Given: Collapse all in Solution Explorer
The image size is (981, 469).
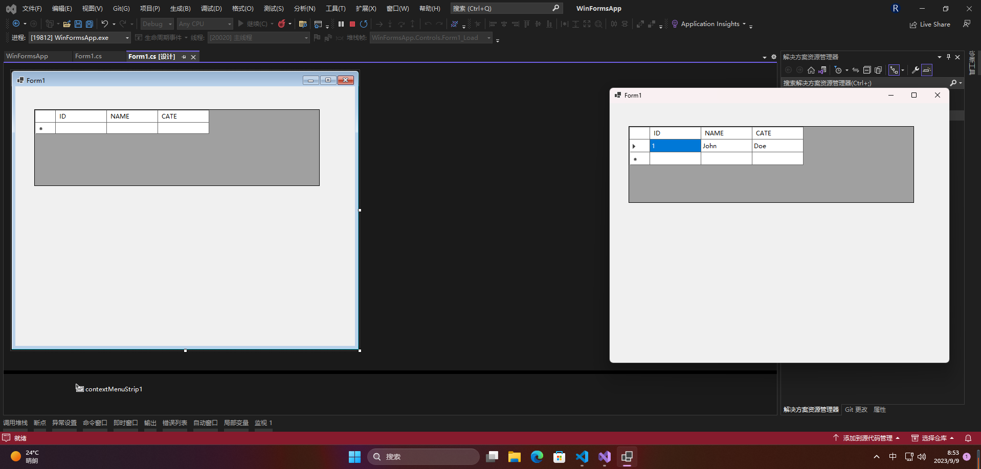Looking at the screenshot, I should (867, 70).
